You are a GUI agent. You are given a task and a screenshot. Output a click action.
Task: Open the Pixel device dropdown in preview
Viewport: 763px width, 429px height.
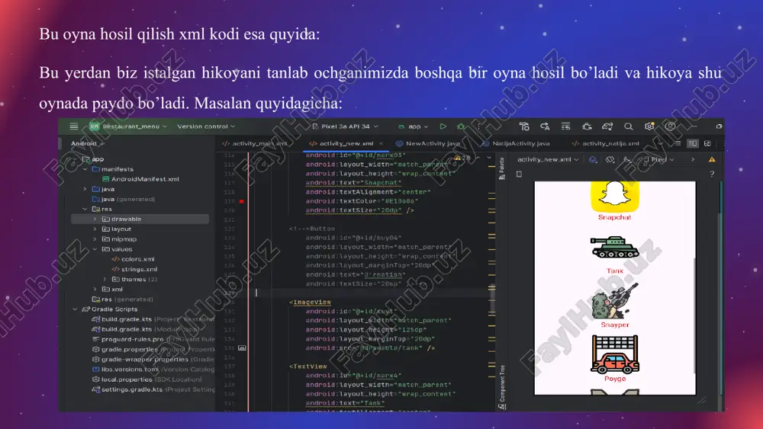point(659,159)
